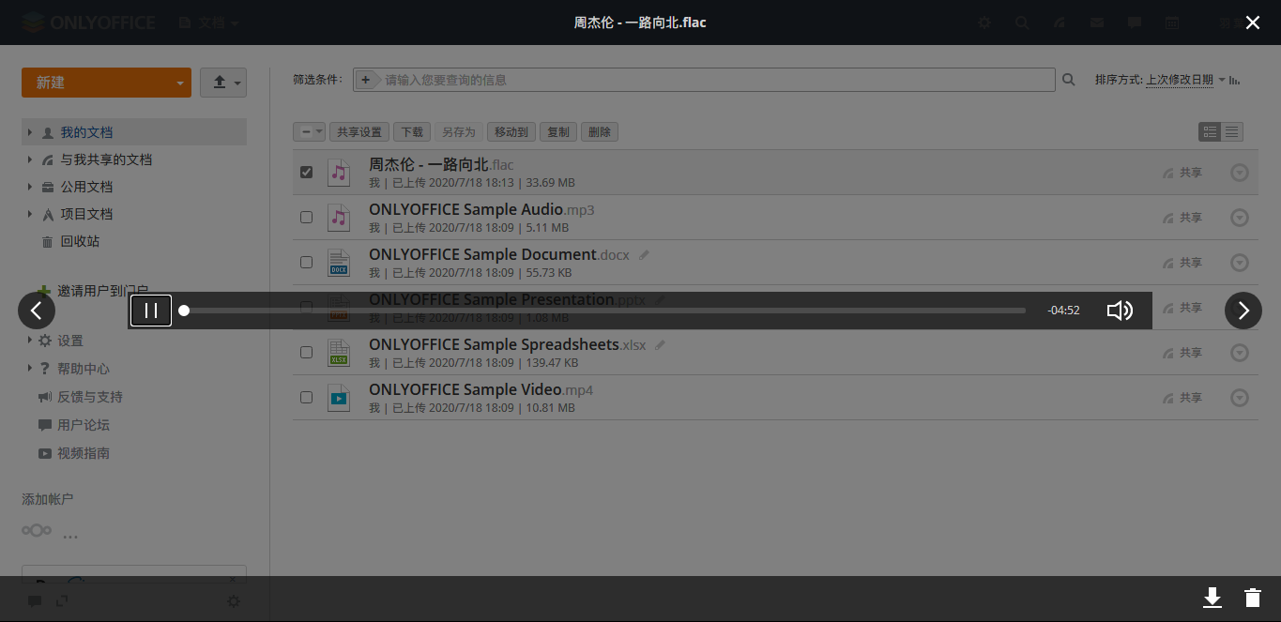Click the 复制 toolbar button
Image resolution: width=1281 pixels, height=622 pixels.
[558, 132]
